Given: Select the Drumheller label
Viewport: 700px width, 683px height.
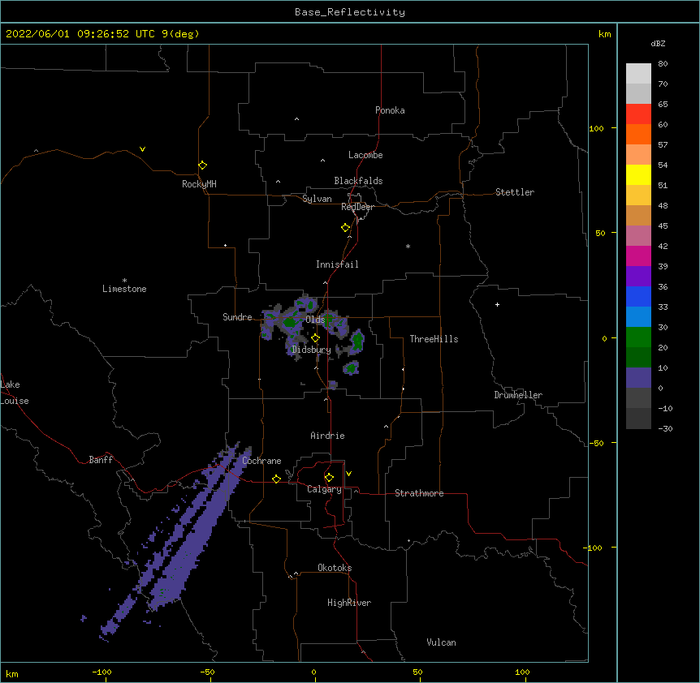Looking at the screenshot, I should 518,395.
